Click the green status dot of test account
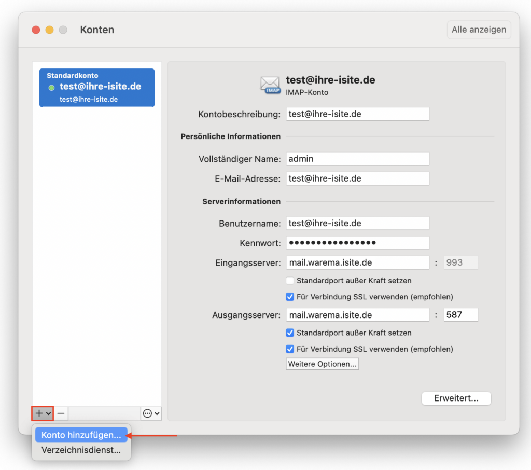This screenshot has height=470, width=531. point(51,88)
